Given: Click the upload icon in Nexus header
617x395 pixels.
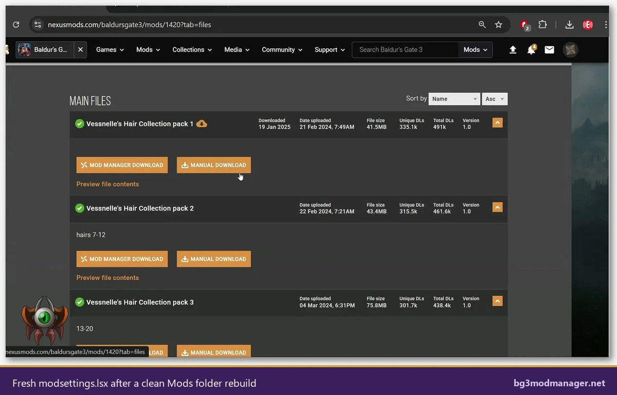Looking at the screenshot, I should [513, 50].
